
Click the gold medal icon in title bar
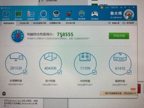pyautogui.click(x=102, y=7)
